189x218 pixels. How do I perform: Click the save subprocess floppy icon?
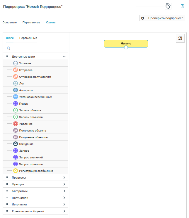click(183, 6)
